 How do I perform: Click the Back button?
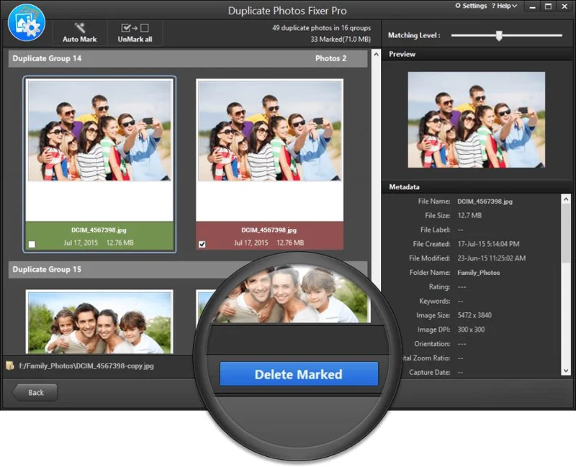[x=34, y=392]
